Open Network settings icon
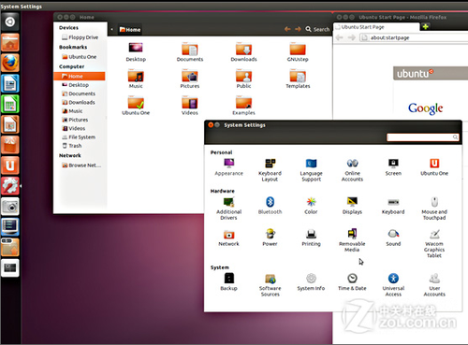 (x=228, y=237)
